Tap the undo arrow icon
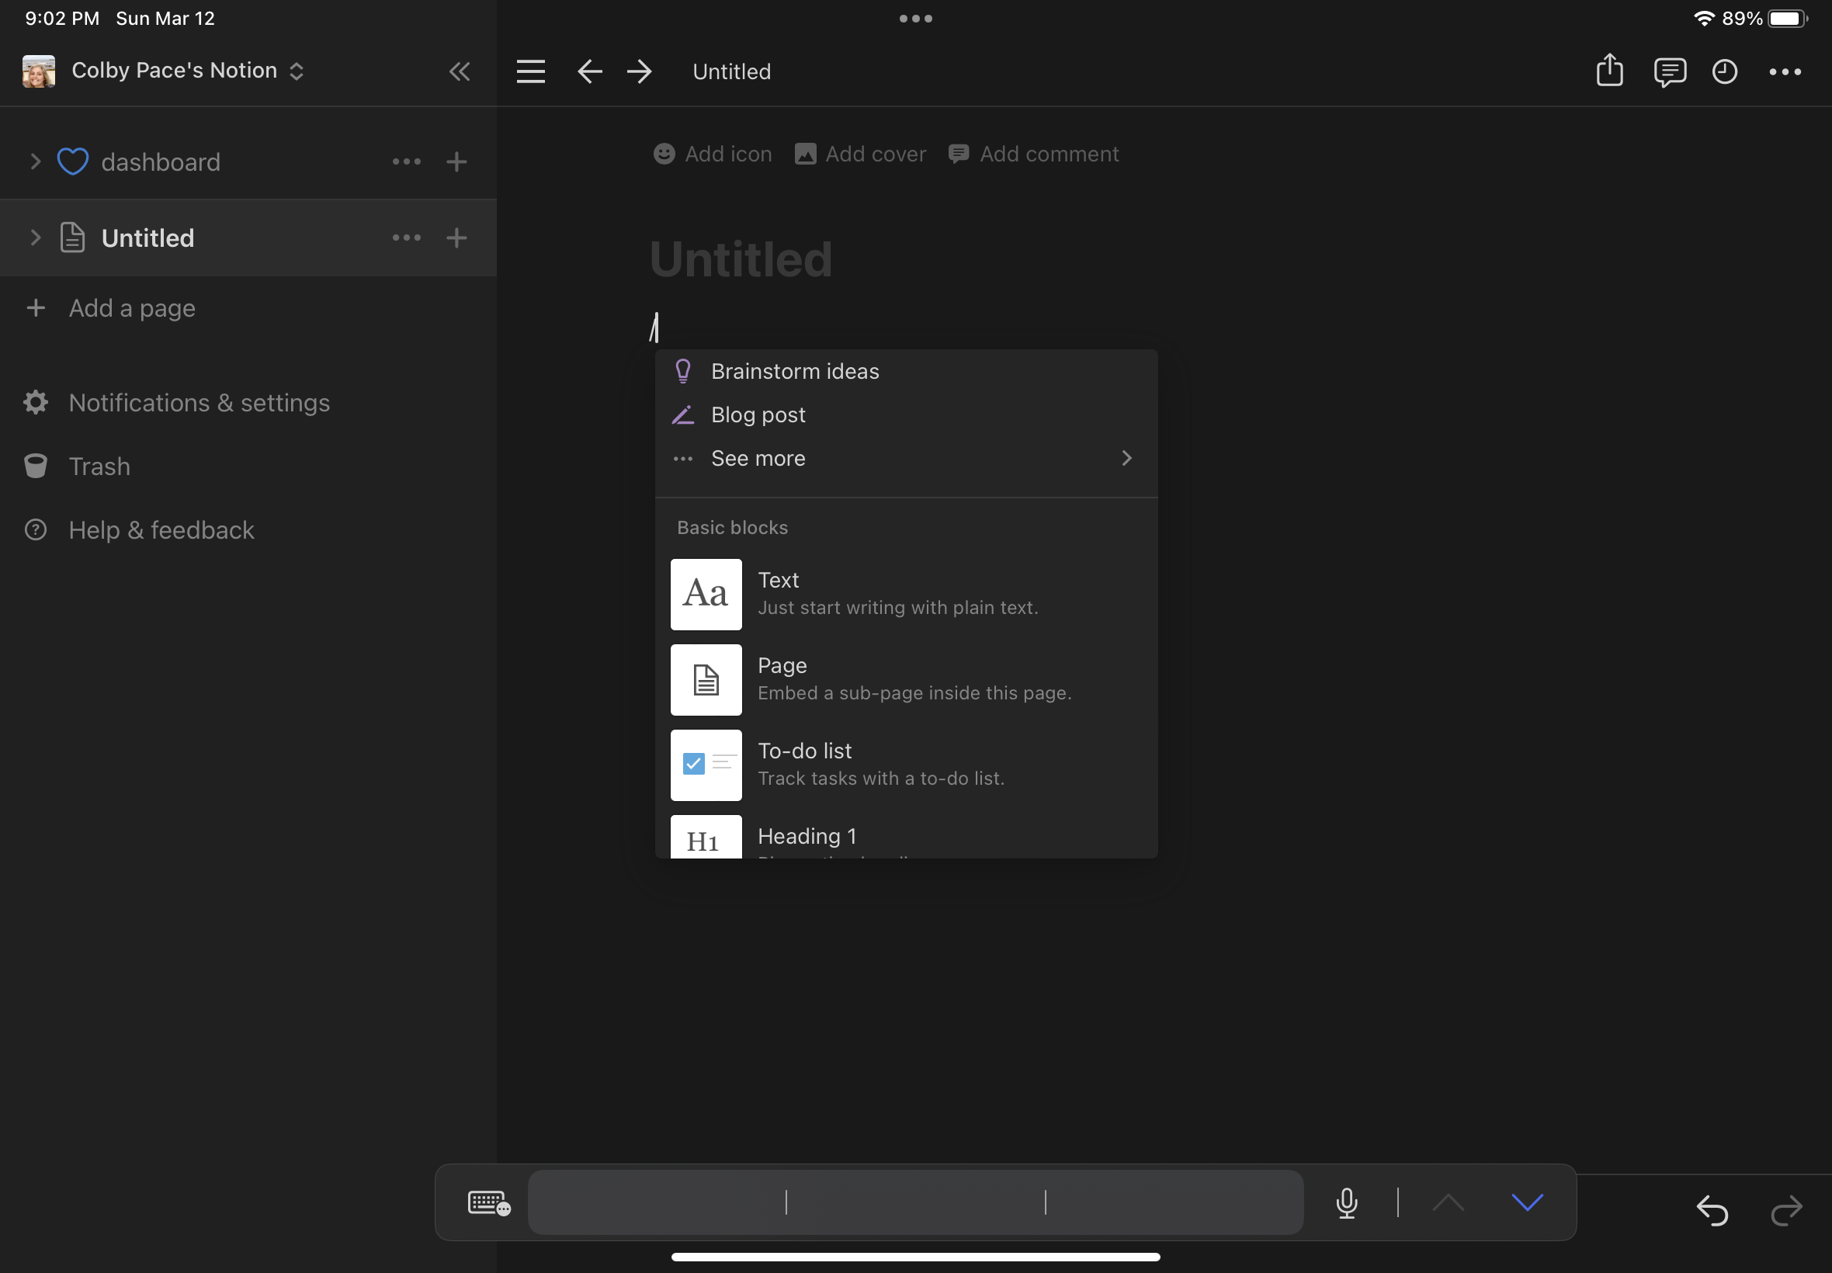The width and height of the screenshot is (1832, 1273). [1712, 1210]
